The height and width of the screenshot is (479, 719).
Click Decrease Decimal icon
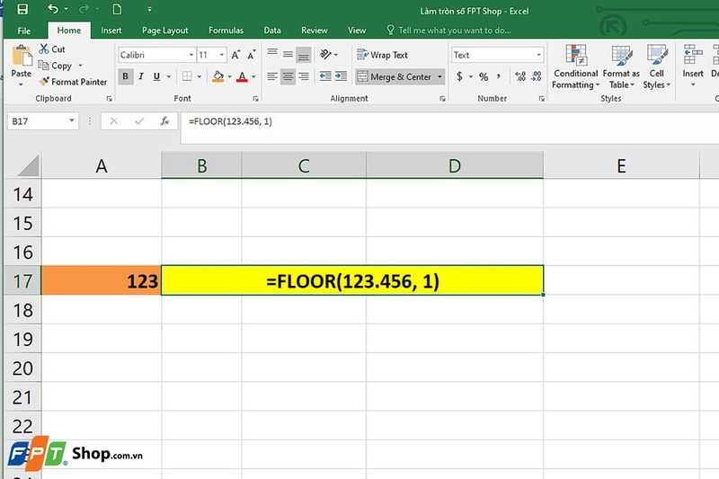click(536, 76)
